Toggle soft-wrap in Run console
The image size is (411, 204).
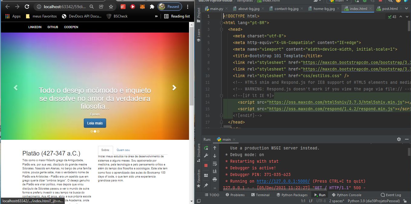pos(215,164)
